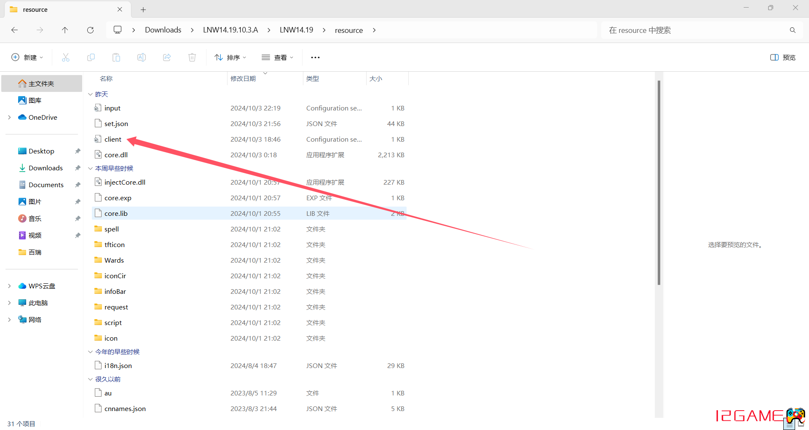Select the core.dll file
The width and height of the screenshot is (809, 430).
pos(249,155)
